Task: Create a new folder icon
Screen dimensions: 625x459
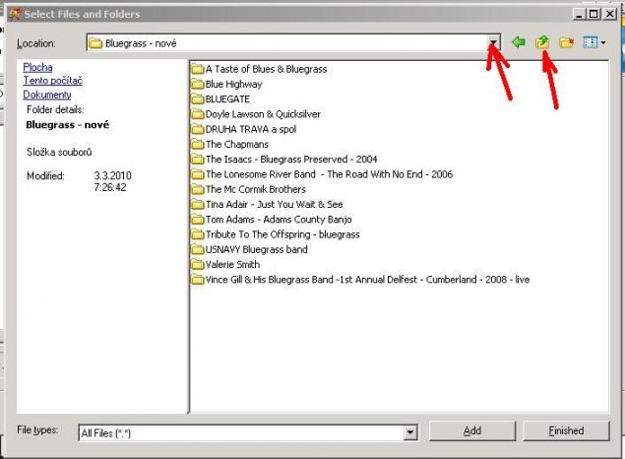Action: tap(566, 42)
